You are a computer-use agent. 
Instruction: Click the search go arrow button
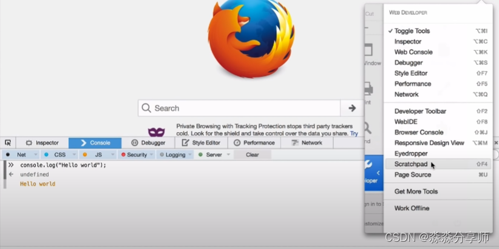[x=352, y=108]
